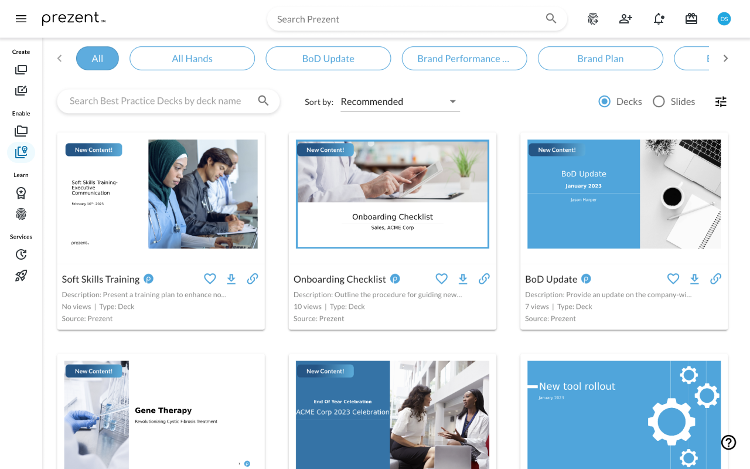Download the Soft Skills Training deck
The height and width of the screenshot is (469, 750).
point(231,279)
